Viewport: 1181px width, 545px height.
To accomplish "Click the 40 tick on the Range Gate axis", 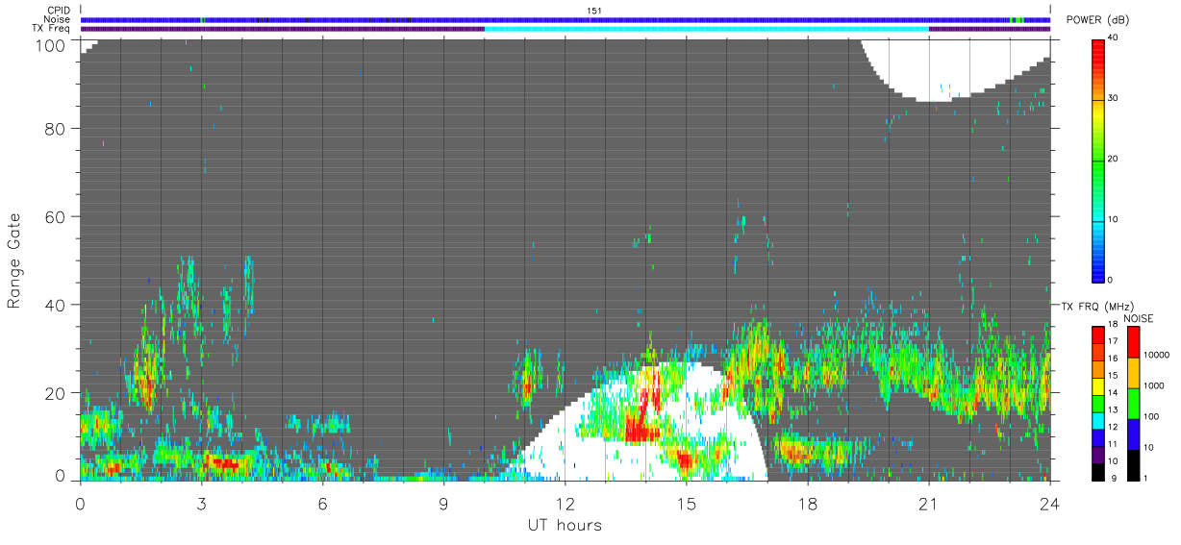I will point(56,305).
